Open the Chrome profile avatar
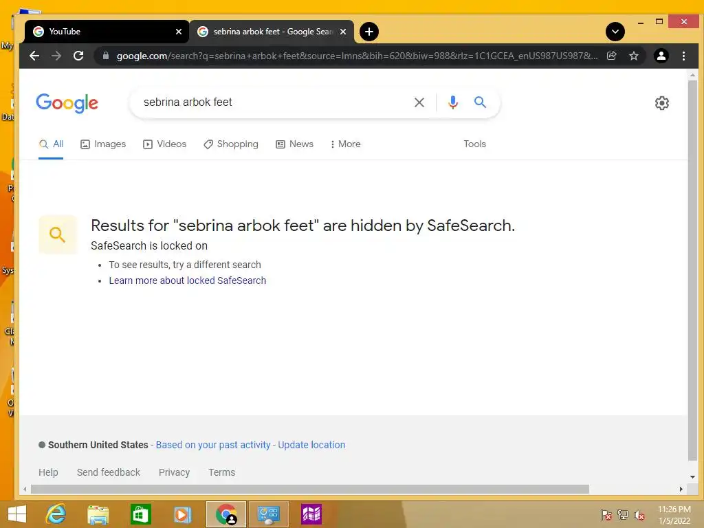 [661, 56]
